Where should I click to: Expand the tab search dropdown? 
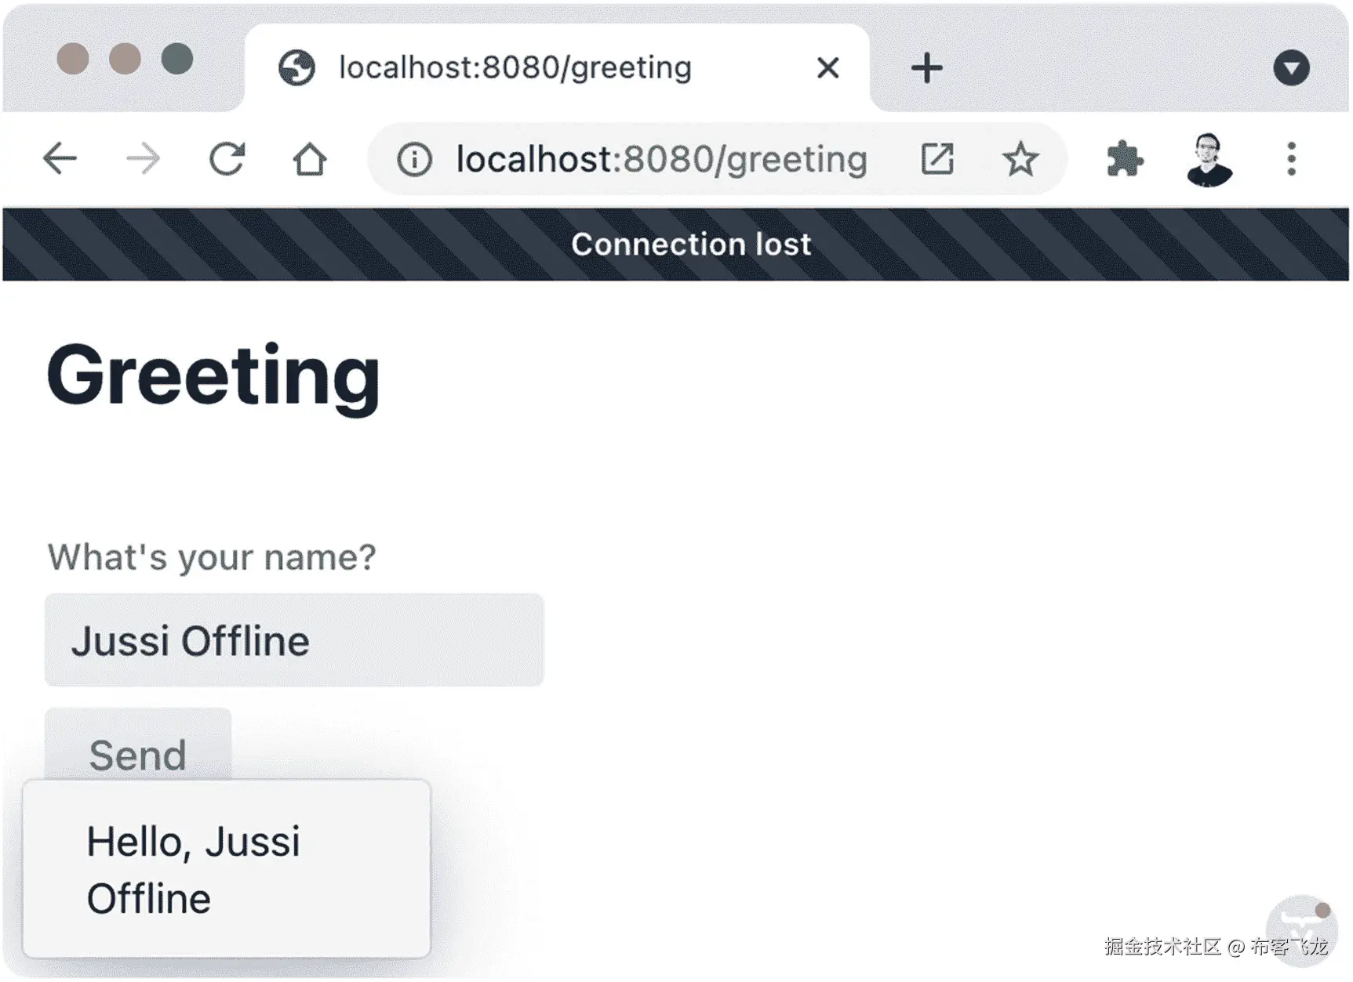pos(1291,67)
